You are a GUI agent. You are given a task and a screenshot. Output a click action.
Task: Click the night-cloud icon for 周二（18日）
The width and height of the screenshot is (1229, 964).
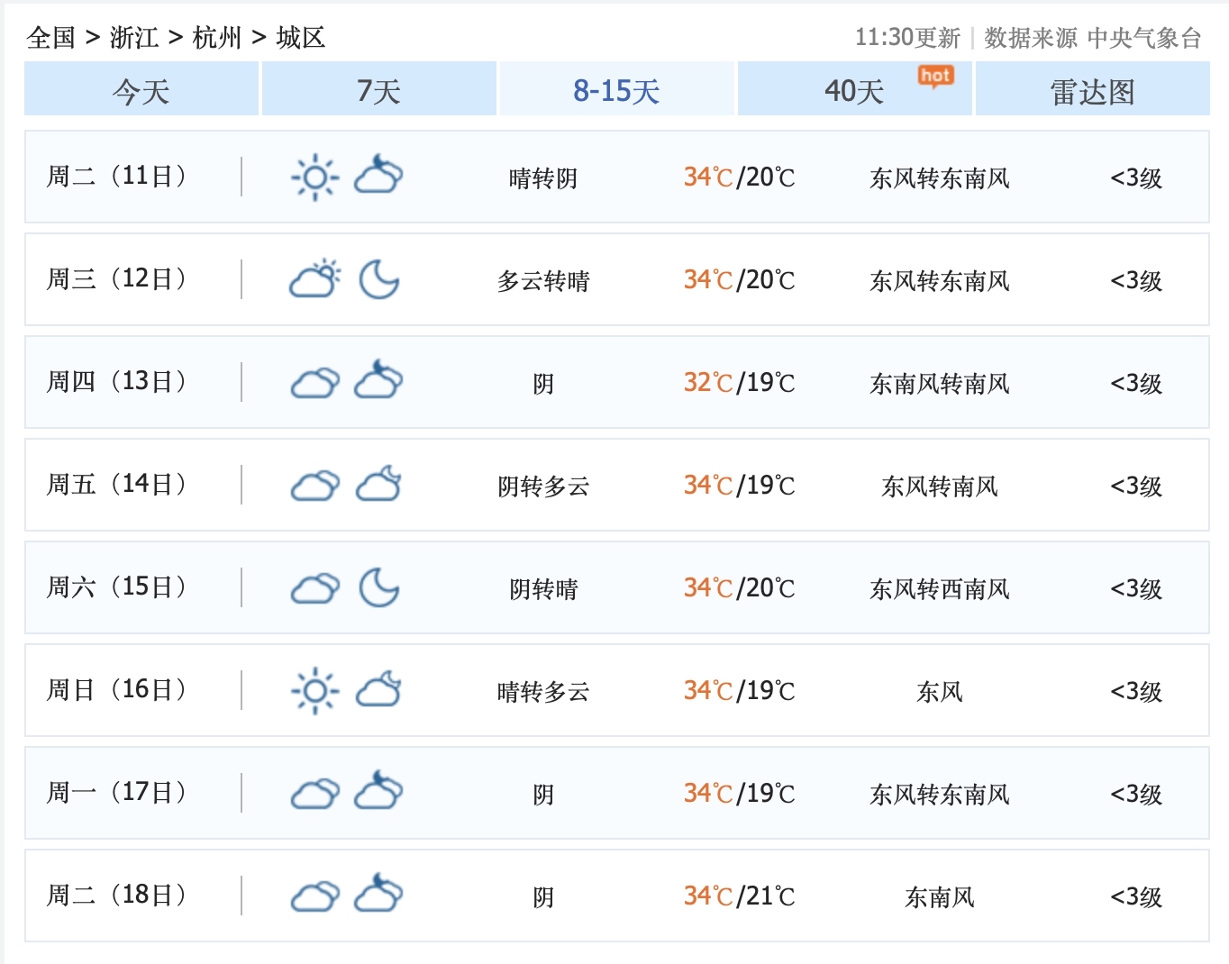(379, 896)
